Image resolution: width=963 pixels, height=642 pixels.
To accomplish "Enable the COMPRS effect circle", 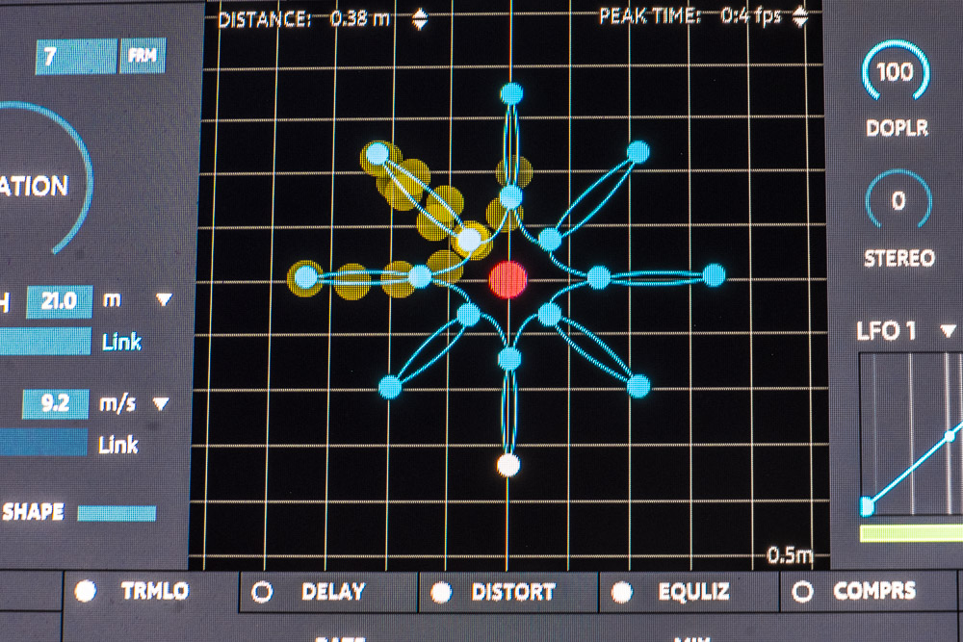I will point(802,592).
